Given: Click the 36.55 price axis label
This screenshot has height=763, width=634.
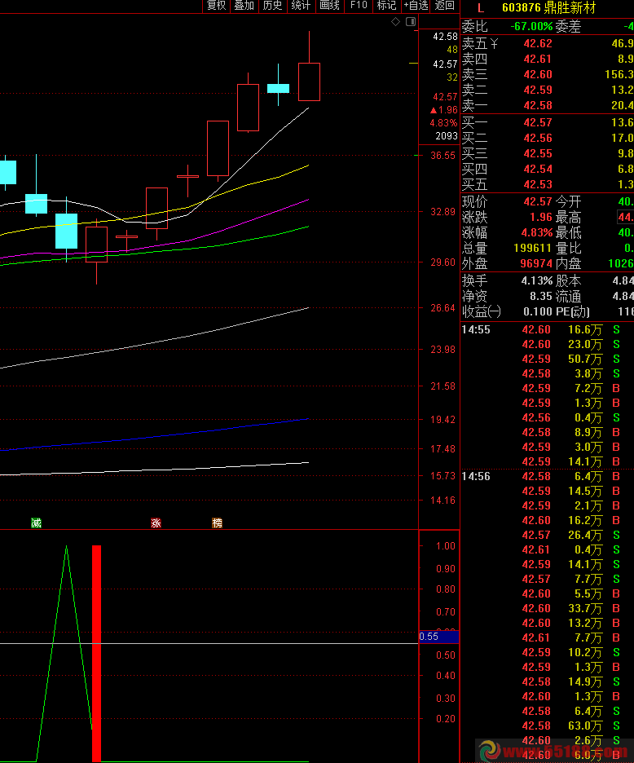Looking at the screenshot, I should [x=442, y=156].
